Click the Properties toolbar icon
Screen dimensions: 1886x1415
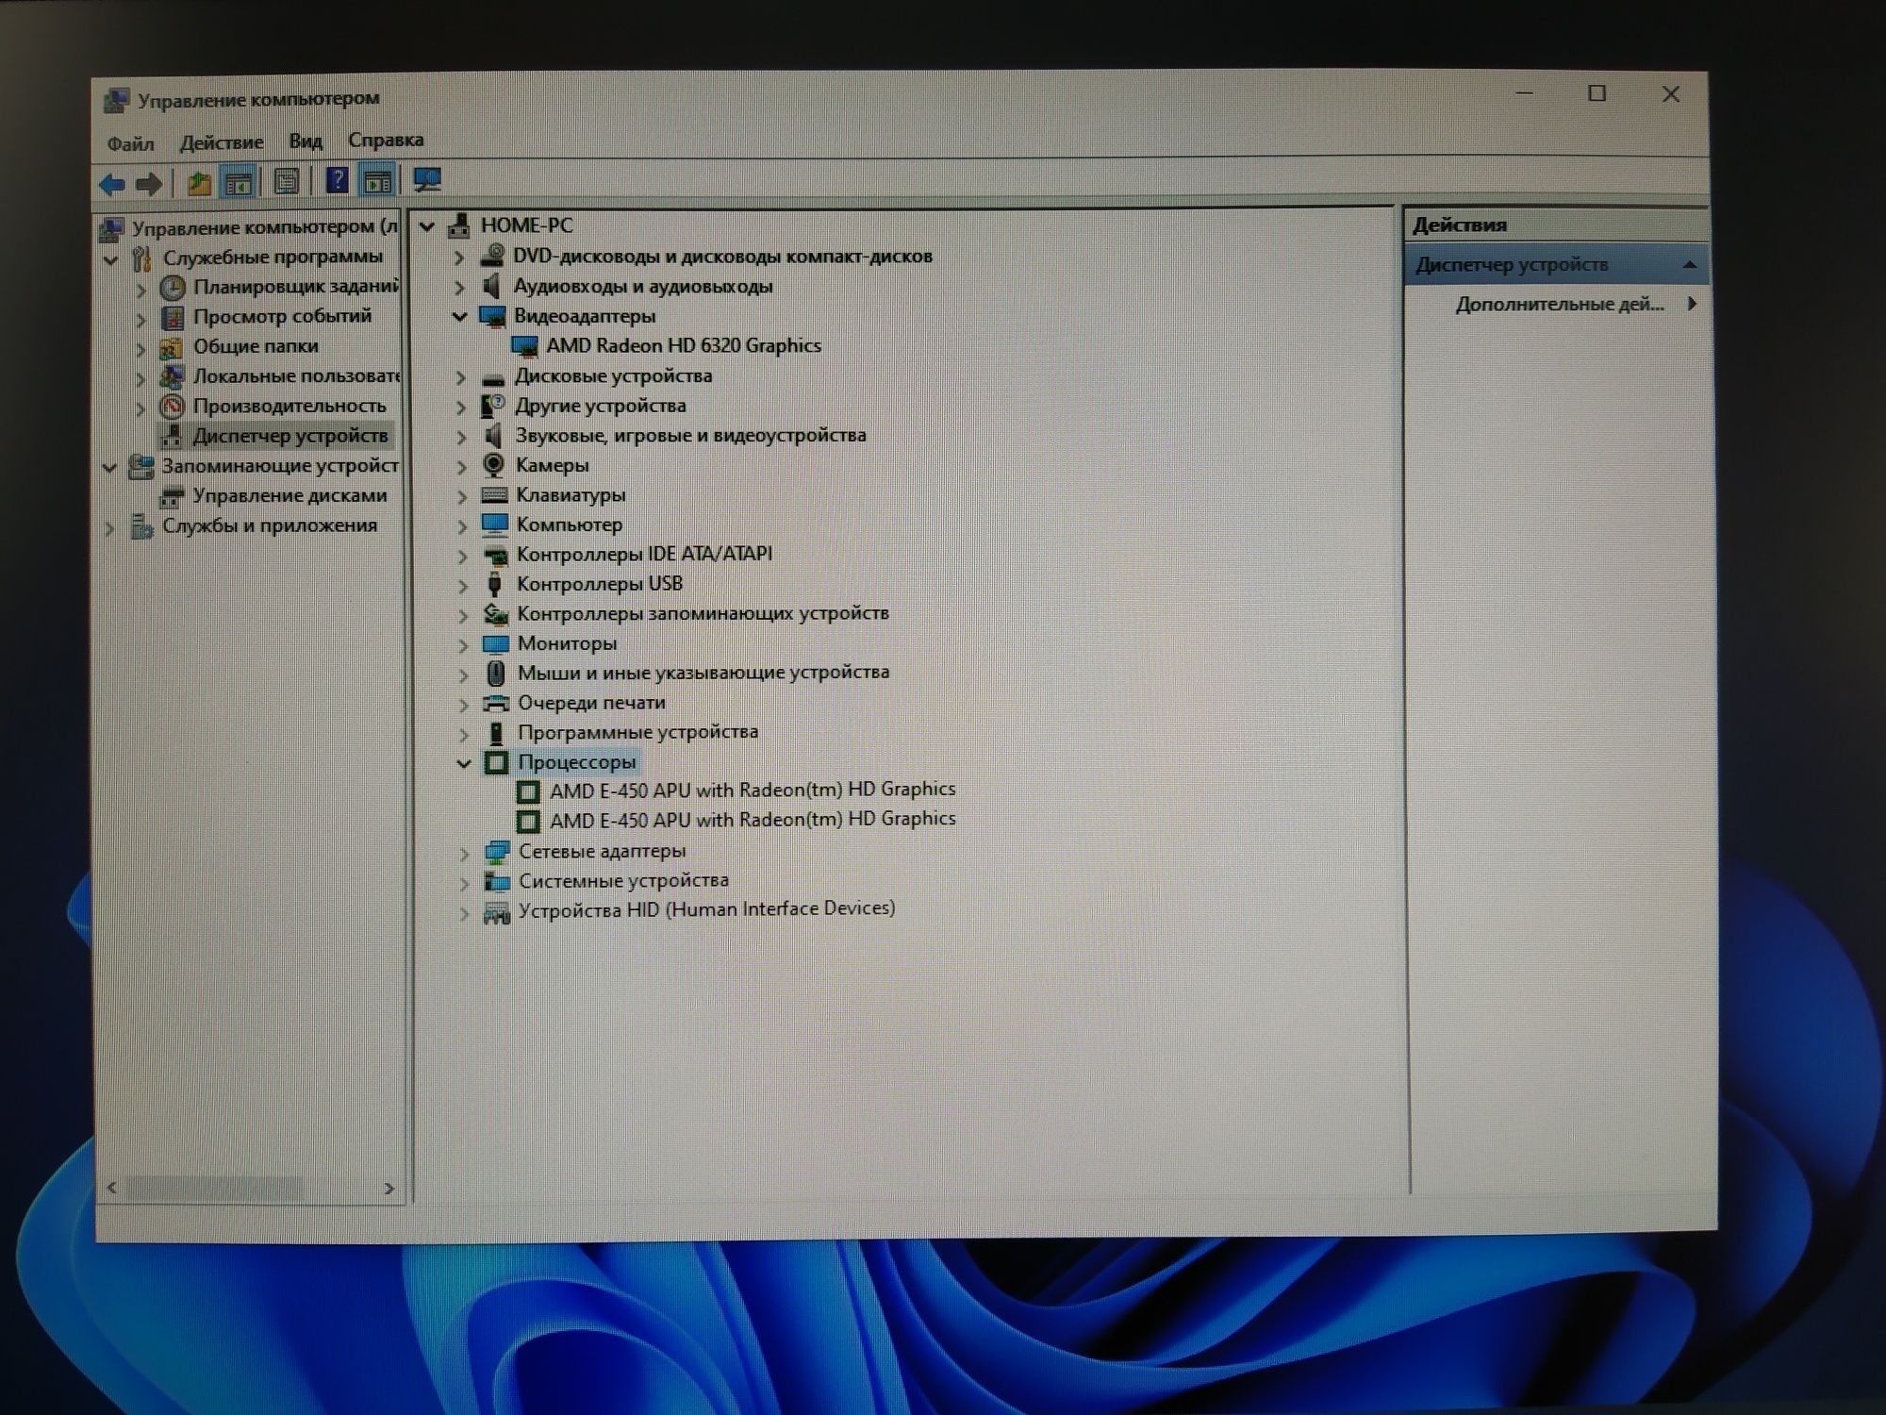click(x=287, y=182)
